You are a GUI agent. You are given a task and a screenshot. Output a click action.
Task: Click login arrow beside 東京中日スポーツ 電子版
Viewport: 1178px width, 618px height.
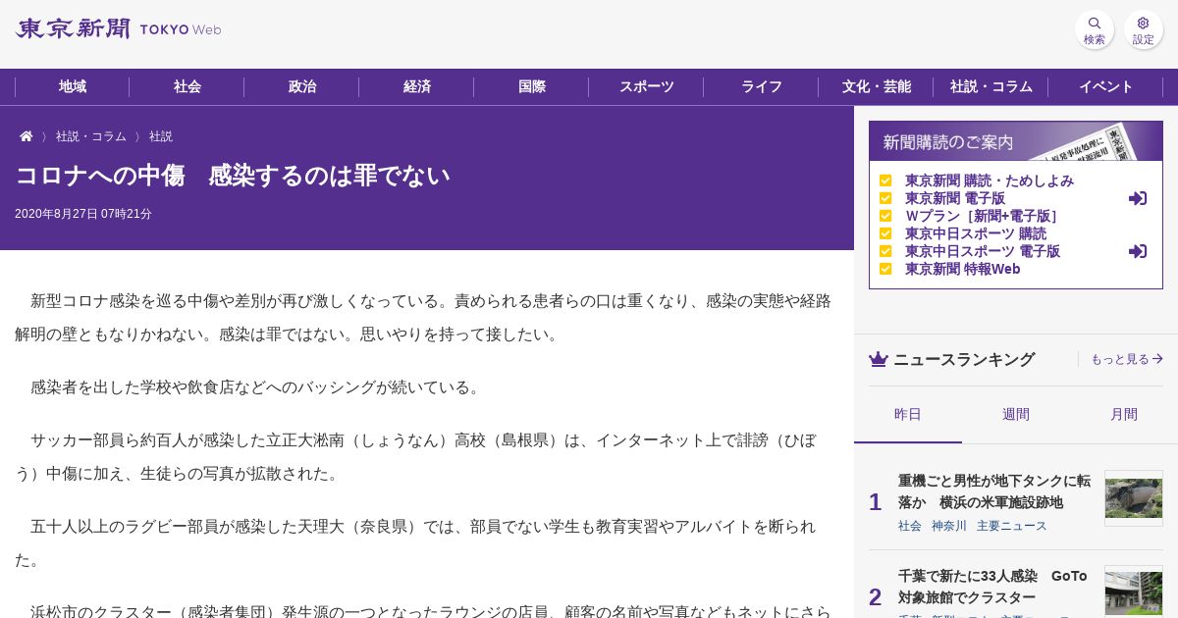1138,251
